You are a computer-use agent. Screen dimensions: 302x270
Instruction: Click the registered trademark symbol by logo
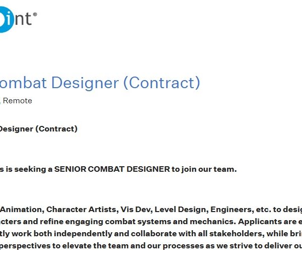click(35, 15)
